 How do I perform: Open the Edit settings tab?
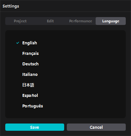[x=50, y=21]
